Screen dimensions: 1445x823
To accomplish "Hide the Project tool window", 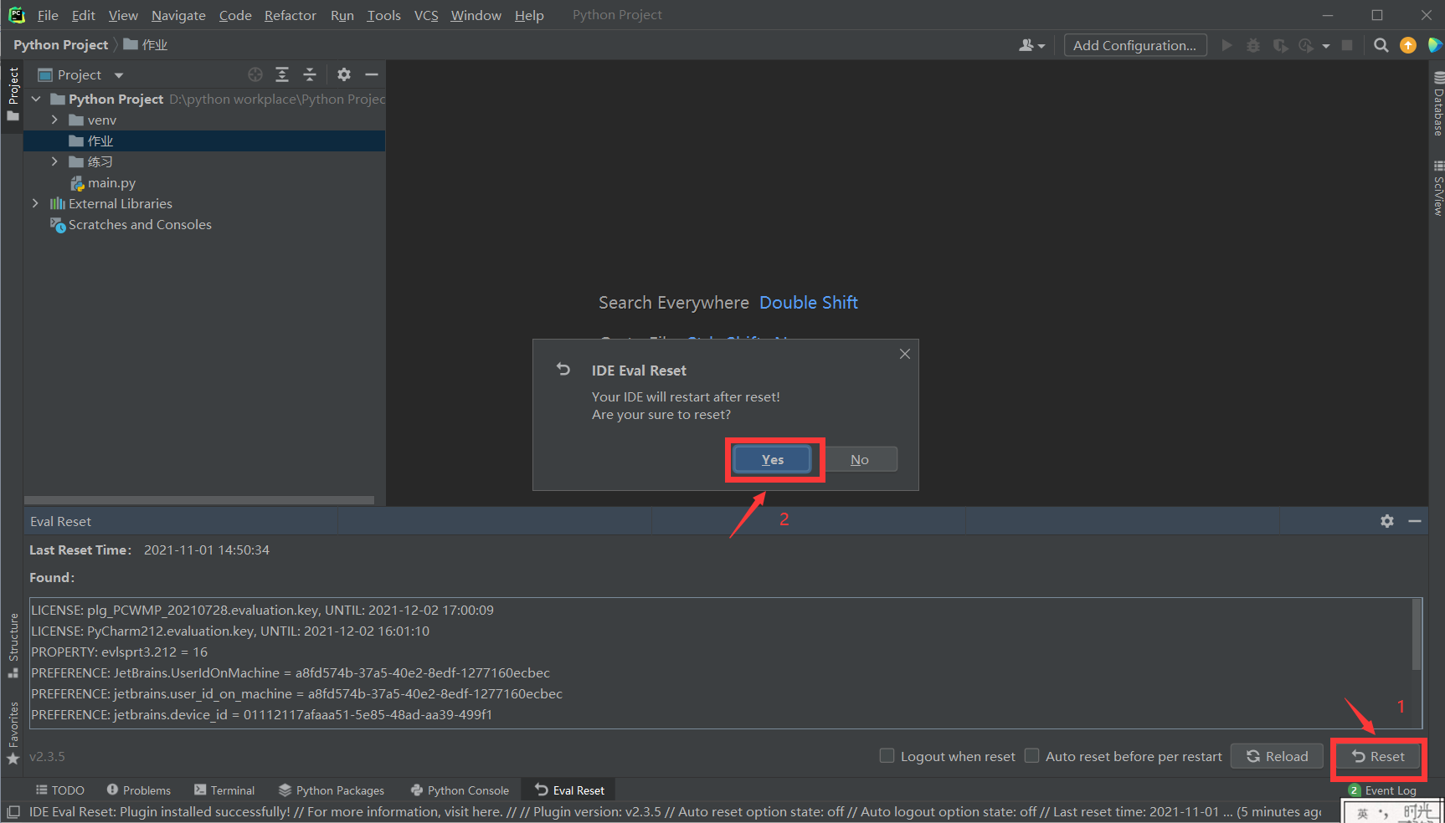I will 372,74.
